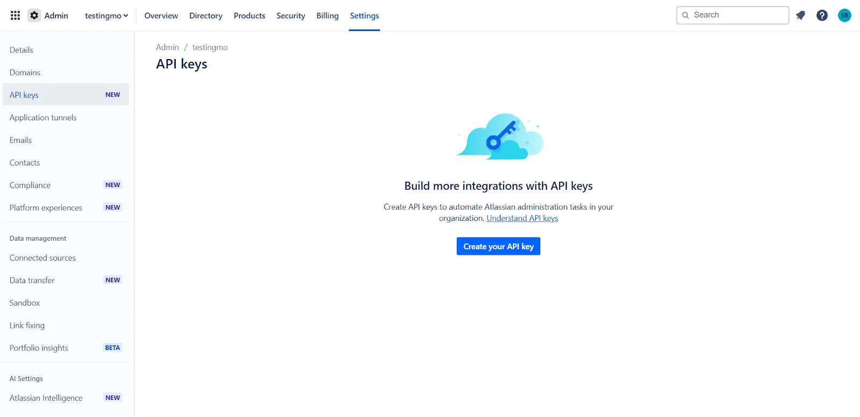
Task: Open Application tunnels settings
Action: pyautogui.click(x=66, y=118)
